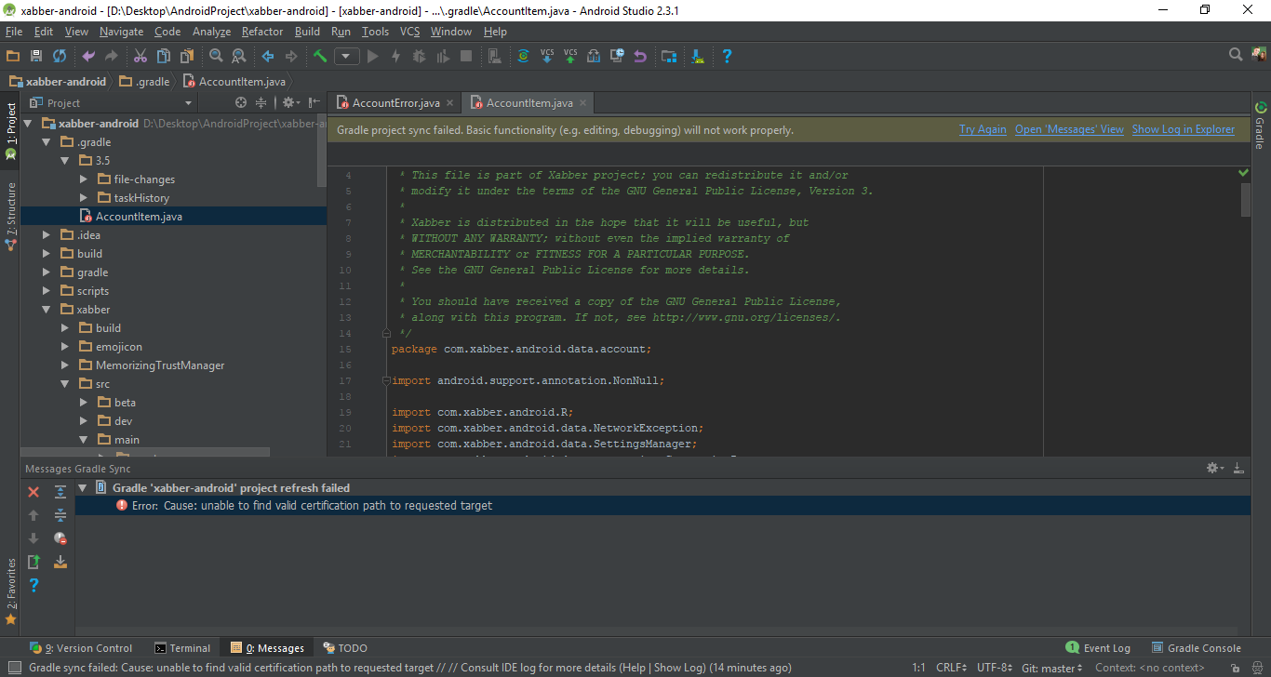
Task: Click the Project Structure toolbar icon
Action: [669, 56]
